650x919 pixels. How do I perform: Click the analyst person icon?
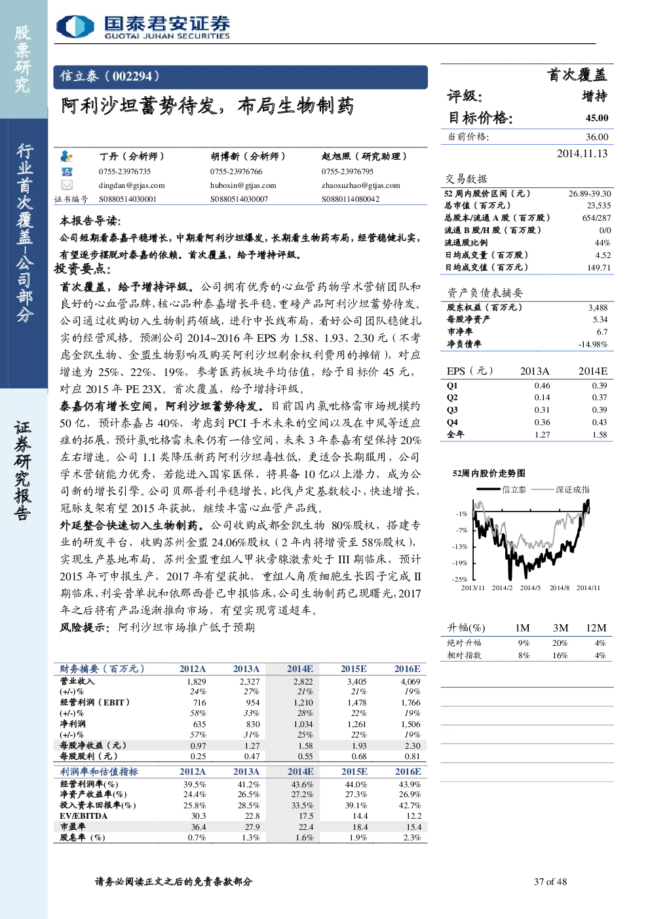(x=66, y=157)
